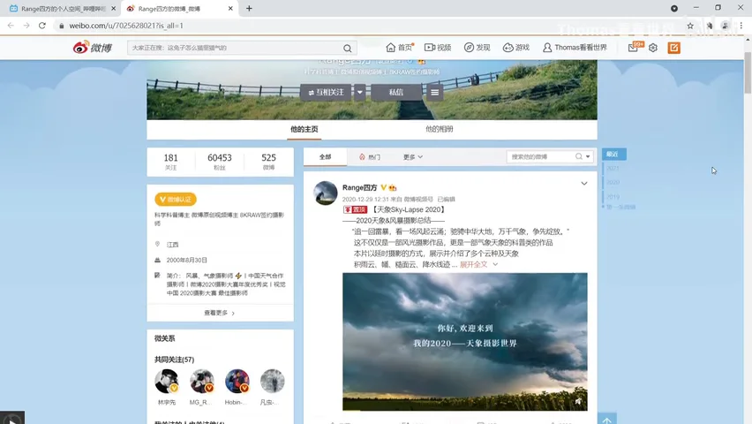752x424 pixels.
Task: Open the 凡虫-... mutual follow avatar
Action: [272, 382]
